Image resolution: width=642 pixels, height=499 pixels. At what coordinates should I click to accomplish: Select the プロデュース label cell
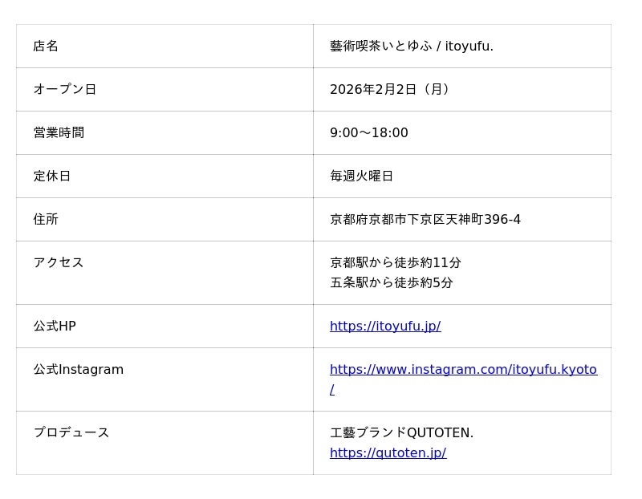(71, 432)
